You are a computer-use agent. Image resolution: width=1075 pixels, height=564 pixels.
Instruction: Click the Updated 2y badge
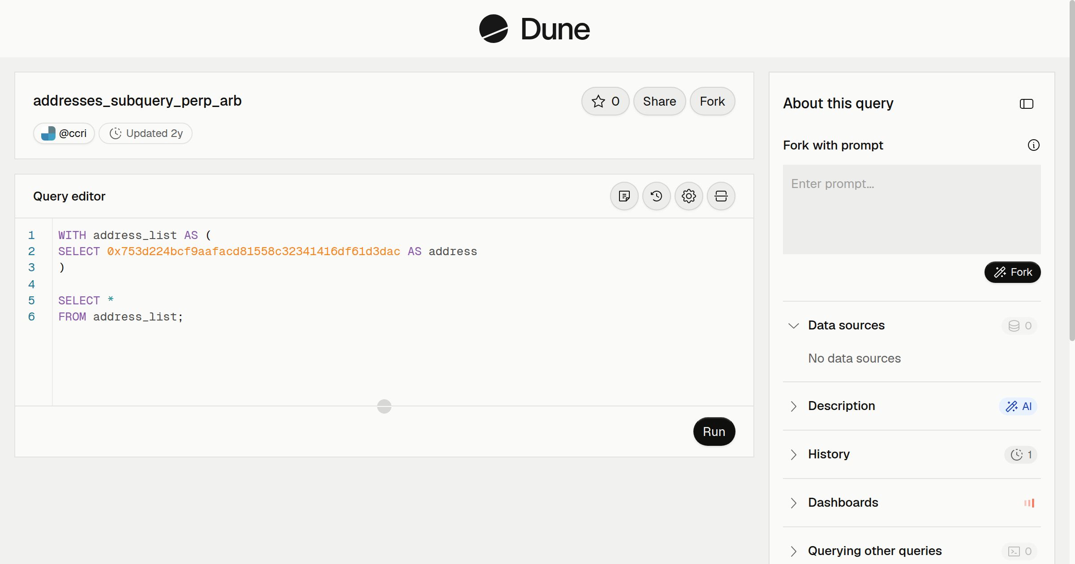146,133
